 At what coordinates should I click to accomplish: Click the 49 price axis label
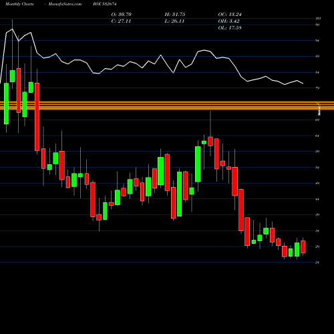point(317,183)
